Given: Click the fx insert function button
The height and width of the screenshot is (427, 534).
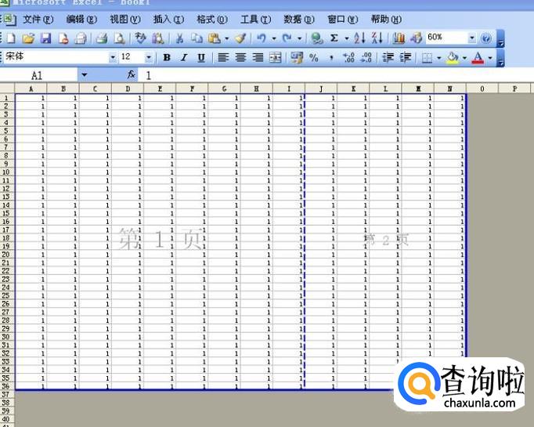Looking at the screenshot, I should [132, 75].
